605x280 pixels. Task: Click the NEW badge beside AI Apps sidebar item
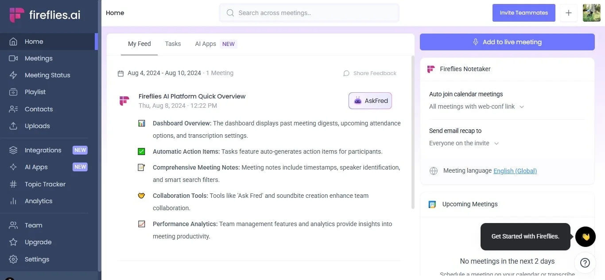(80, 167)
